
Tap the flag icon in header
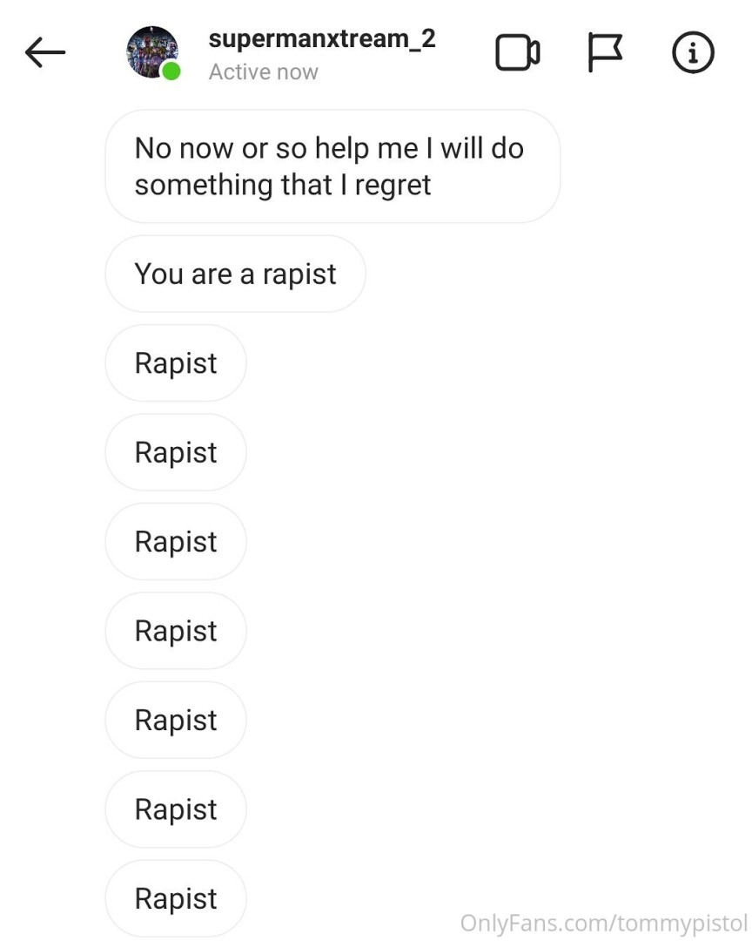tap(605, 53)
